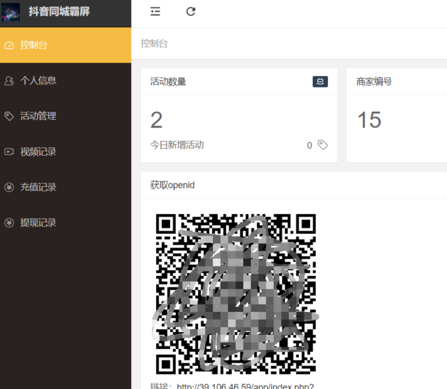
Task: Click the merchant number 15
Action: coord(369,121)
